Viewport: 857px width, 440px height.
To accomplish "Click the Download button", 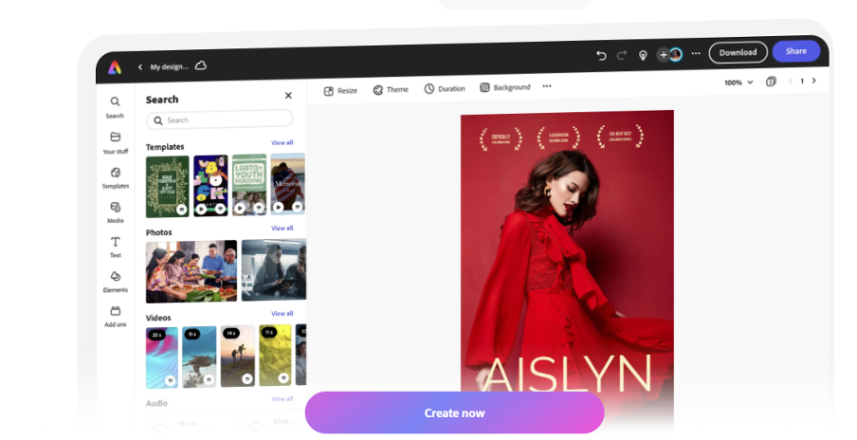I will (x=738, y=52).
